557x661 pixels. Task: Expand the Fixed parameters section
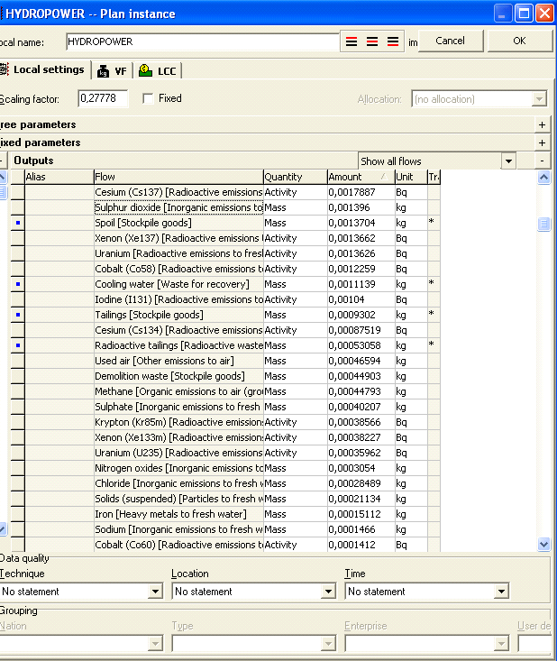click(x=542, y=142)
